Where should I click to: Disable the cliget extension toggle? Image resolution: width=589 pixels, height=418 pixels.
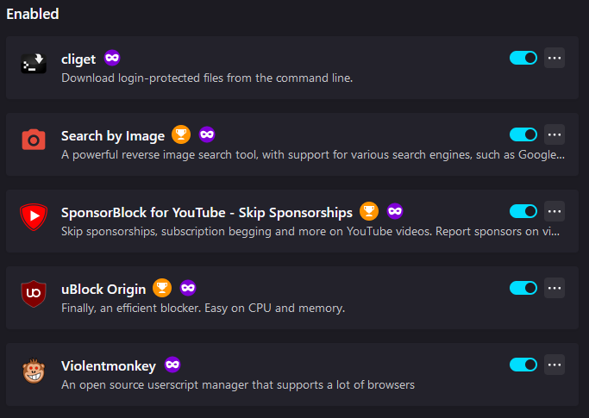coord(523,58)
